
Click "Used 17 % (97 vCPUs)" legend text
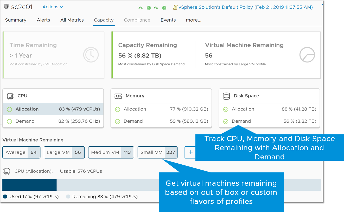34,197
